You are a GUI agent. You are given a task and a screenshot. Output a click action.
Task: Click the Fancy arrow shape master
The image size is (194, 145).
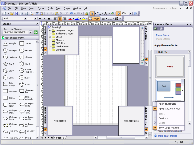coord(22,112)
